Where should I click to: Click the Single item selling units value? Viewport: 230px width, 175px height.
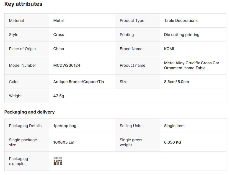(174, 126)
